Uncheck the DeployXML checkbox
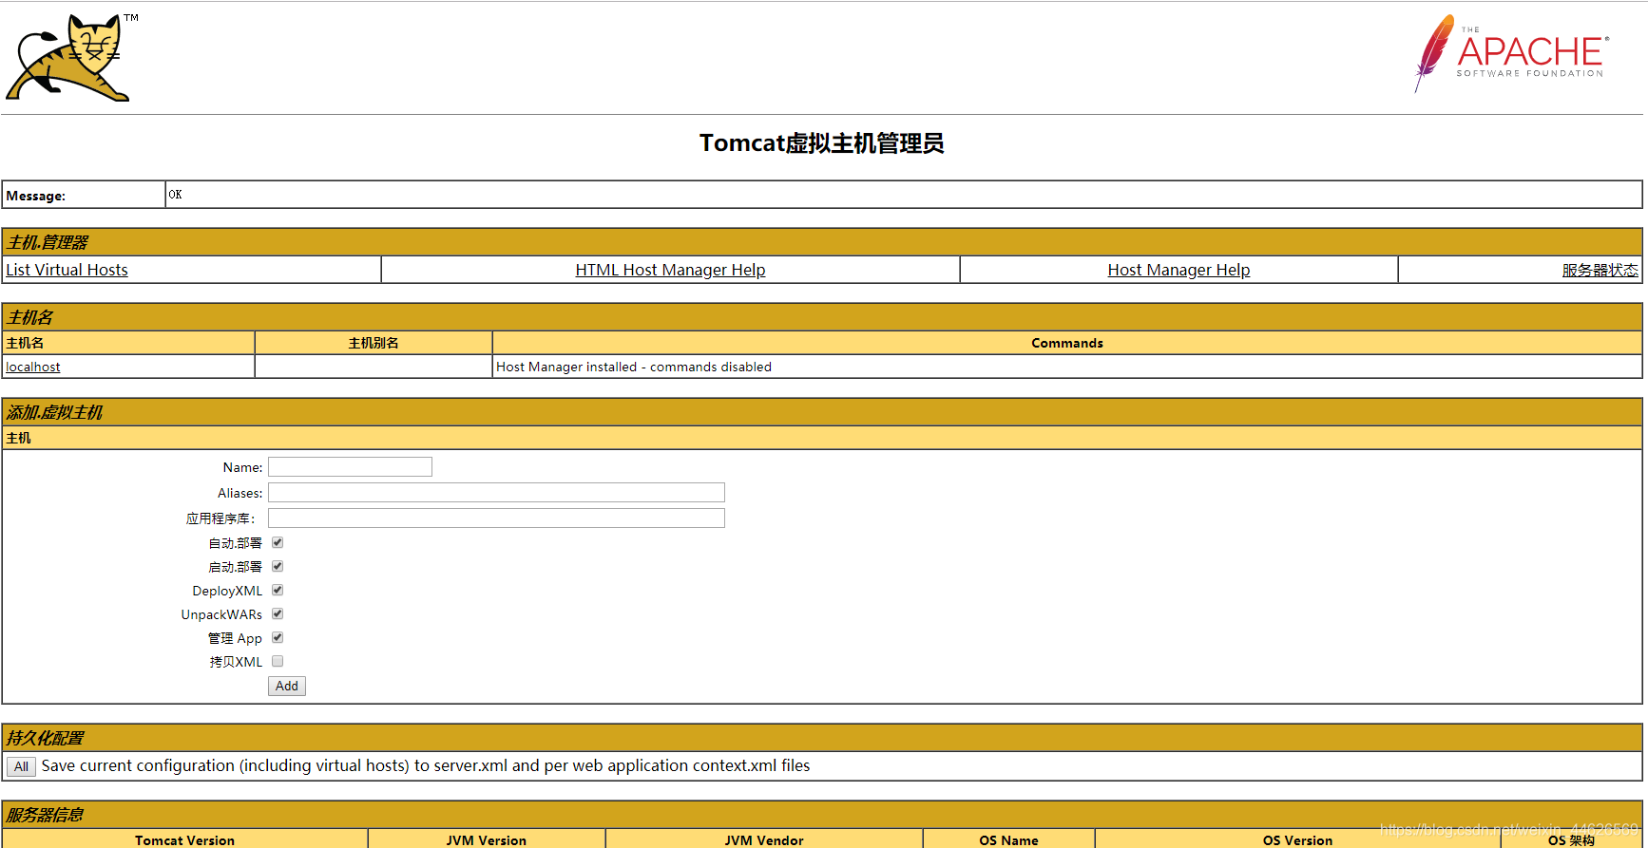This screenshot has width=1648, height=848. [278, 590]
